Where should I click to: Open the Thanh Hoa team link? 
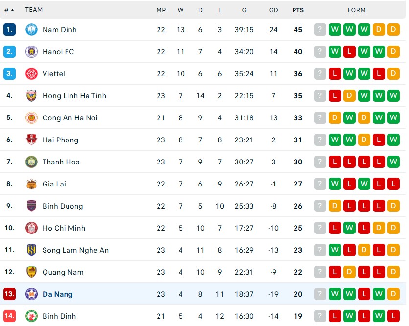61,162
